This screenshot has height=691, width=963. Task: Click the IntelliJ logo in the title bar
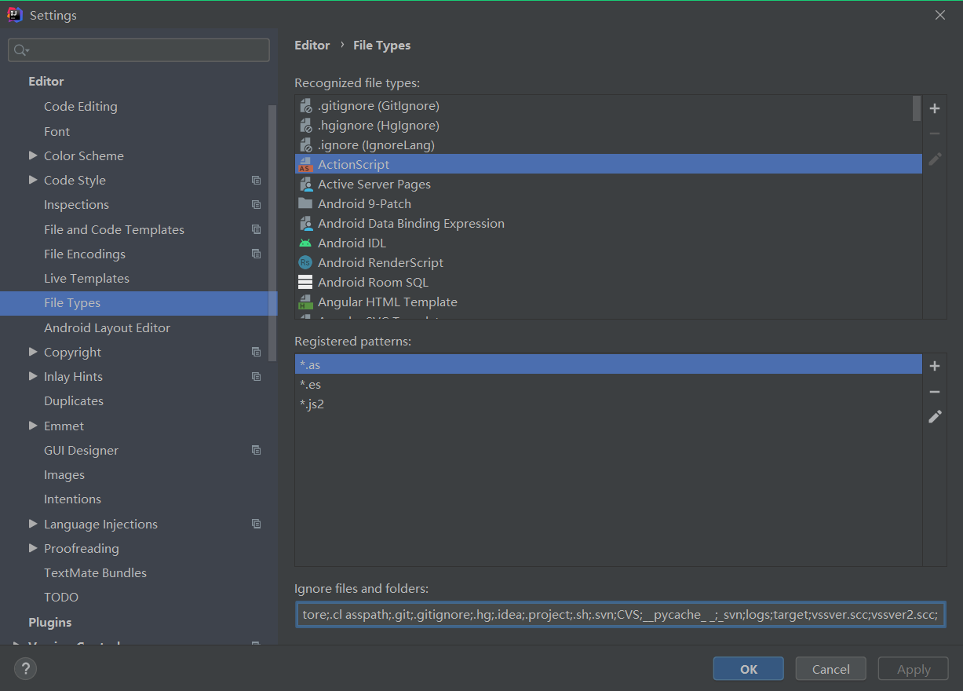pos(14,15)
